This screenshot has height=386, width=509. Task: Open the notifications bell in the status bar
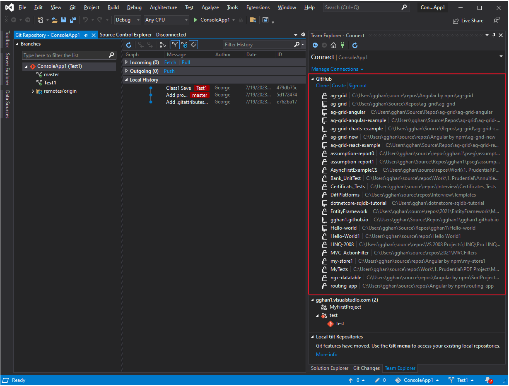coord(487,380)
